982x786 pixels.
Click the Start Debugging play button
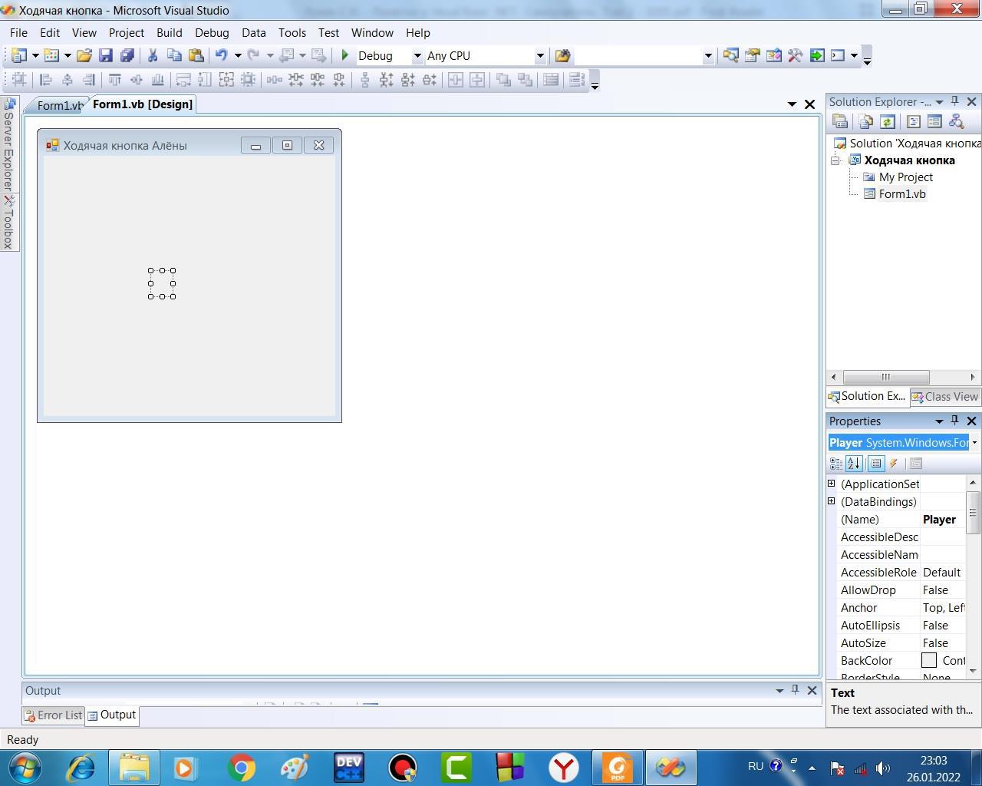click(x=345, y=55)
